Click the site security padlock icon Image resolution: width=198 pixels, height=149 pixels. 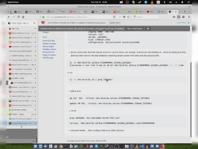tap(43, 17)
